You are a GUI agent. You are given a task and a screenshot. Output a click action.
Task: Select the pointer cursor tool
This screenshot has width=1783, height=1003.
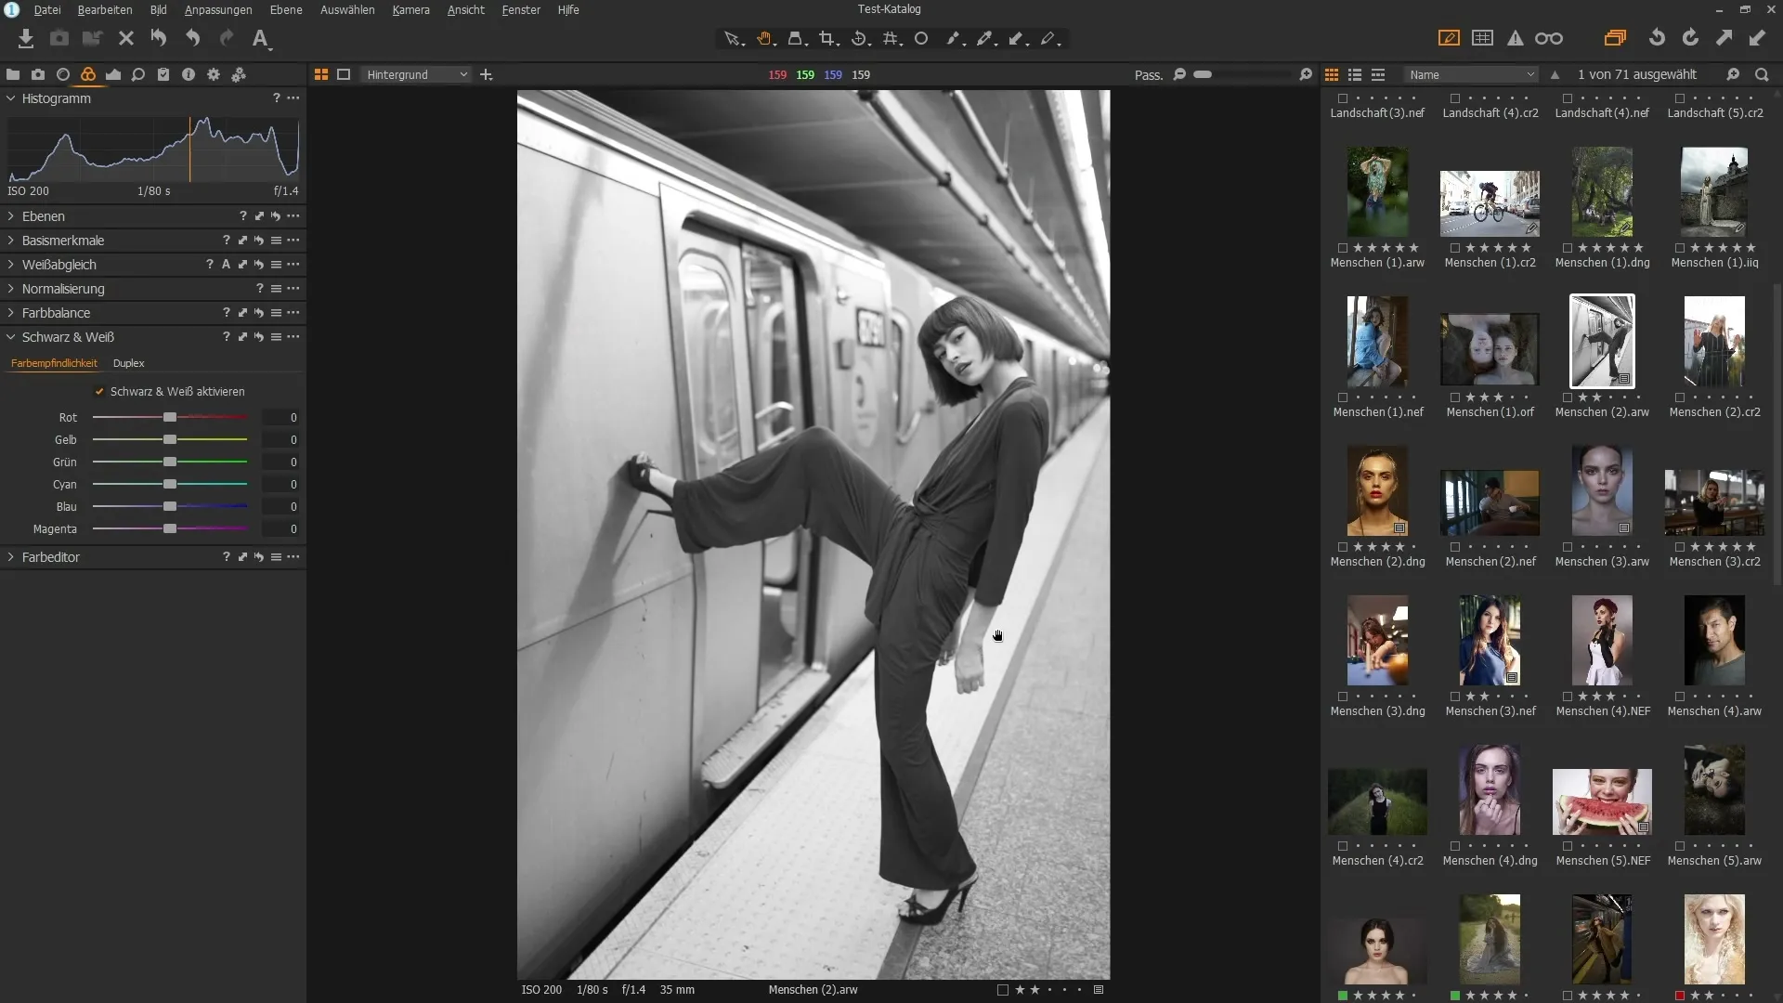733,38
